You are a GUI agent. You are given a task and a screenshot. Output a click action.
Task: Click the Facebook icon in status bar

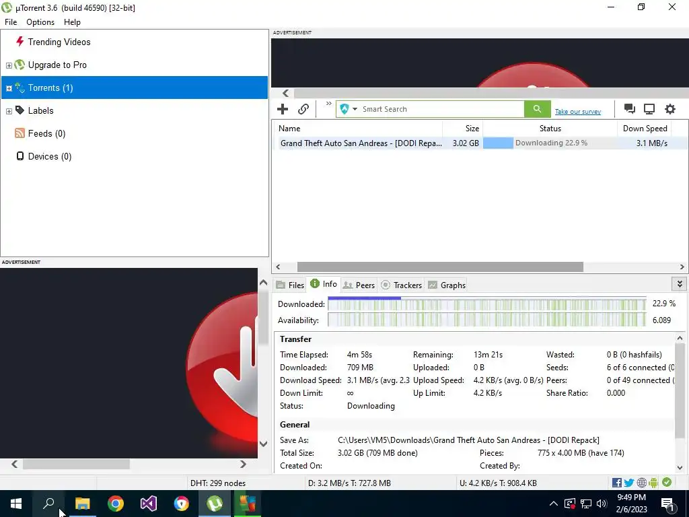click(617, 483)
